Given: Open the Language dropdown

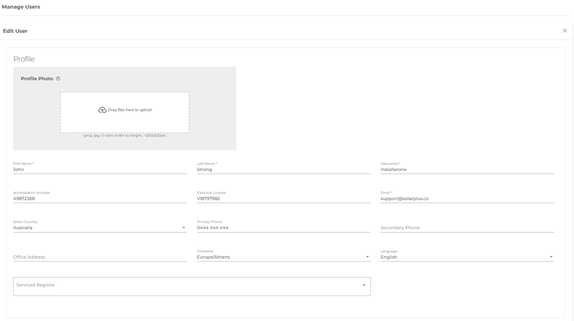Looking at the screenshot, I should coord(551,257).
